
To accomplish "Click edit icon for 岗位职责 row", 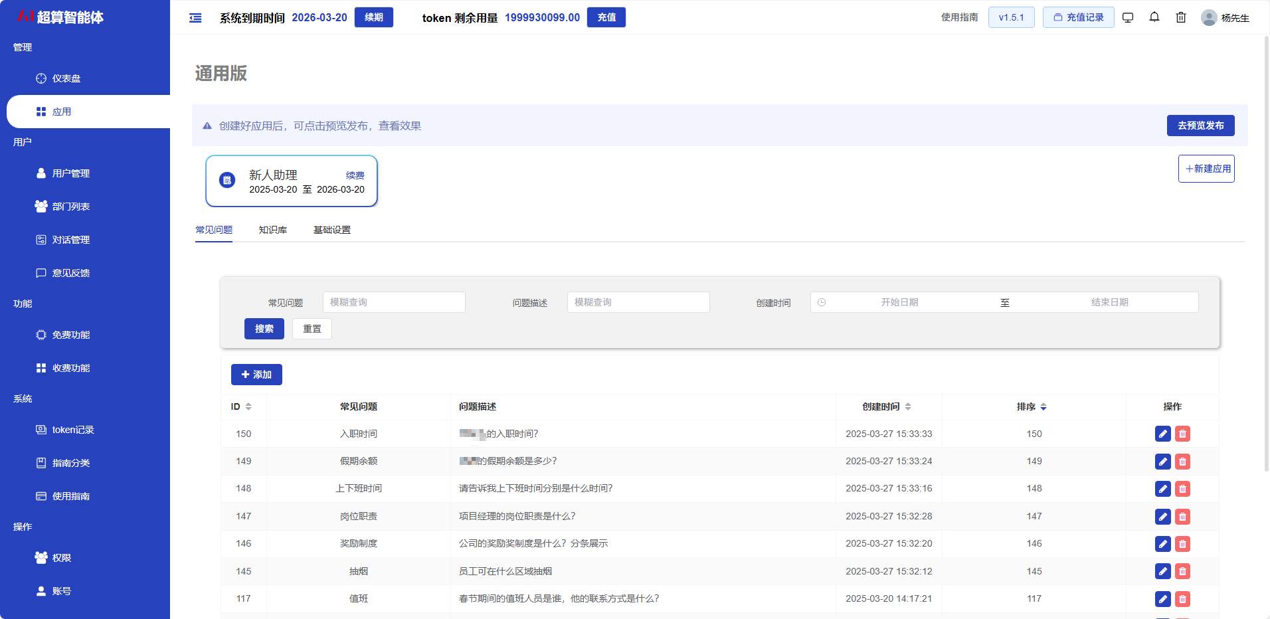I will 1162,517.
